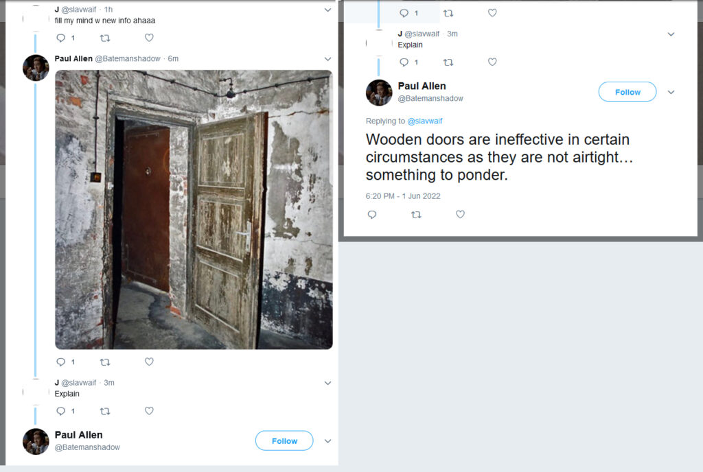Open options chevron on 'fill my mind' tweet
Image resolution: width=703 pixels, height=472 pixels.
pos(327,10)
